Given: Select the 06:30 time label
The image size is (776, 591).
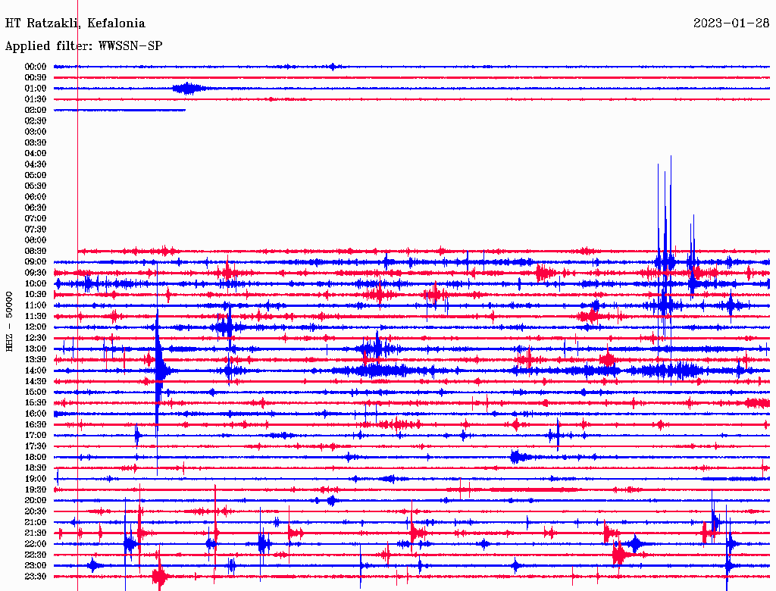Looking at the screenshot, I should click(36, 208).
